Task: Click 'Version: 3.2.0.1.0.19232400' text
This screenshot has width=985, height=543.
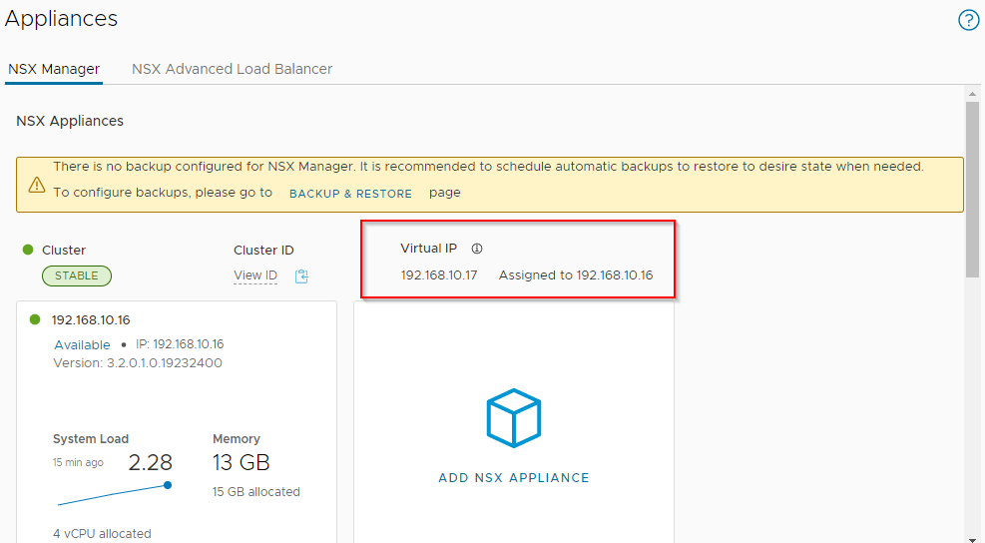Action: [x=138, y=363]
